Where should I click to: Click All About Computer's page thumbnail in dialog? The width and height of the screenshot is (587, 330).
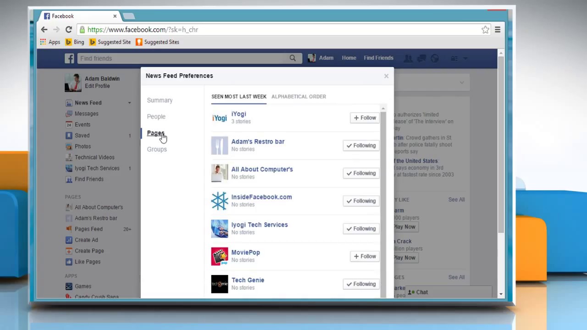point(219,173)
